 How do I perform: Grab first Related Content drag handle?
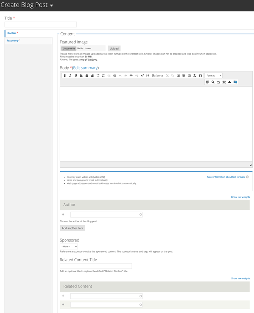click(63, 296)
